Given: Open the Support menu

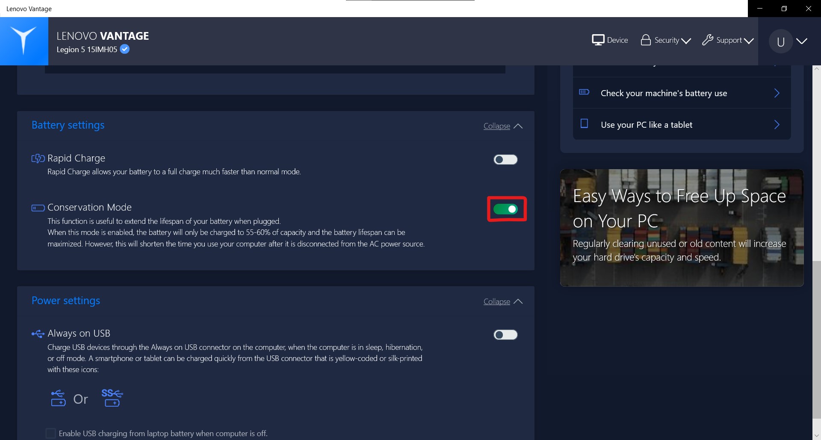Looking at the screenshot, I should [x=728, y=40].
